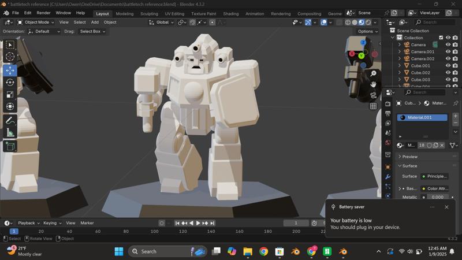
Task: Hide Cube.002 in the viewport
Action: (x=448, y=73)
